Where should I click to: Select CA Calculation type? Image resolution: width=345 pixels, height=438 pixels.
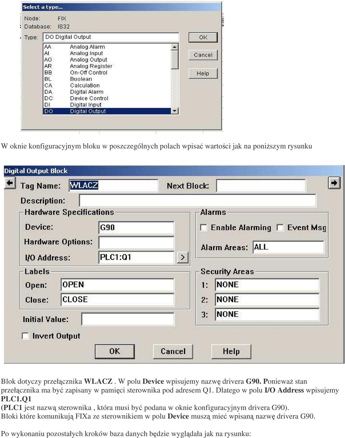click(x=107, y=85)
